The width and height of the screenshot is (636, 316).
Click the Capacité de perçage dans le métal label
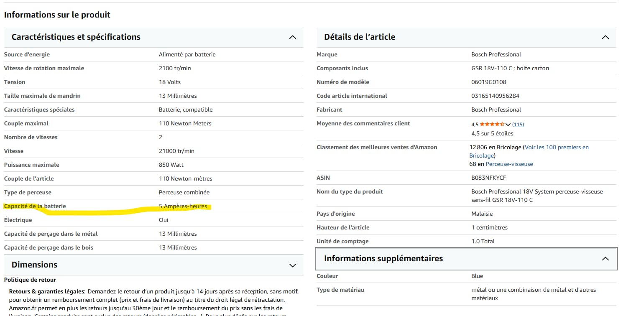pyautogui.click(x=51, y=234)
